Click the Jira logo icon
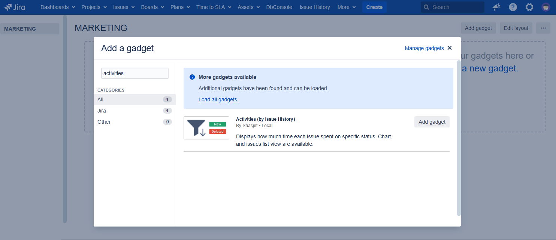Viewport: 556px width, 240px height. 8,7
